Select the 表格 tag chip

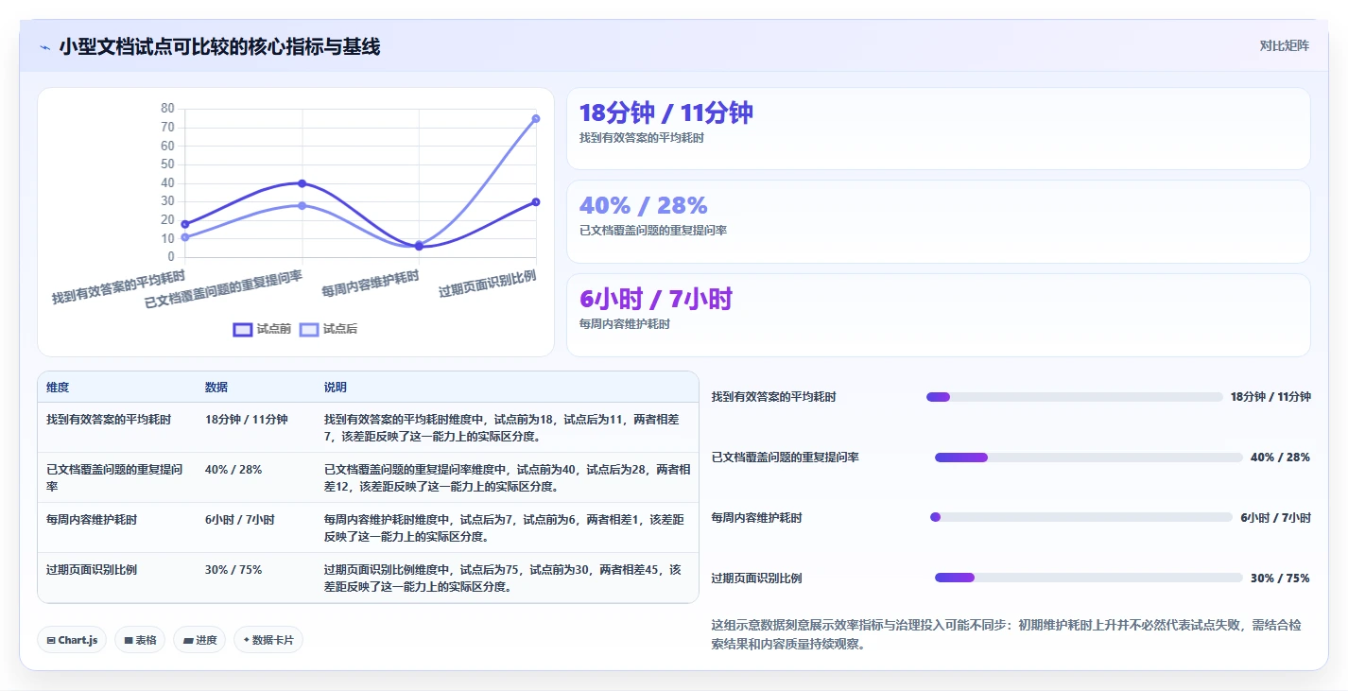tap(140, 640)
